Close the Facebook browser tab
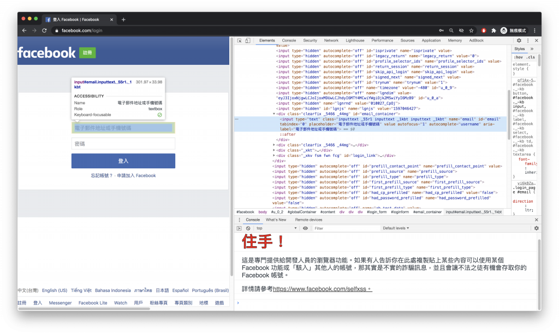 (x=111, y=20)
